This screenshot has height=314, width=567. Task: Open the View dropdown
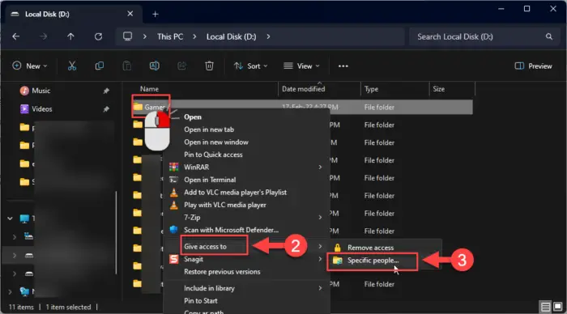coord(301,66)
